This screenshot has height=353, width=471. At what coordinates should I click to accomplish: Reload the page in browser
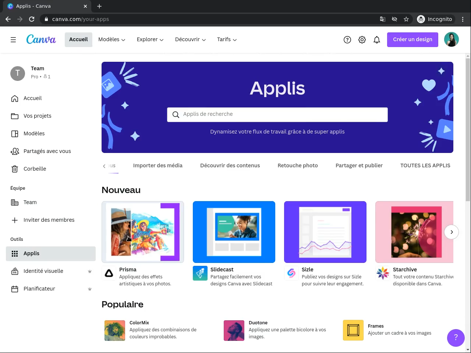point(32,19)
